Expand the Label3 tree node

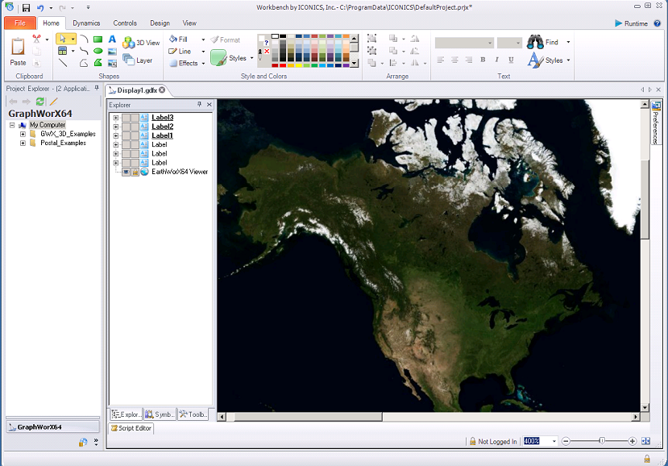point(115,118)
